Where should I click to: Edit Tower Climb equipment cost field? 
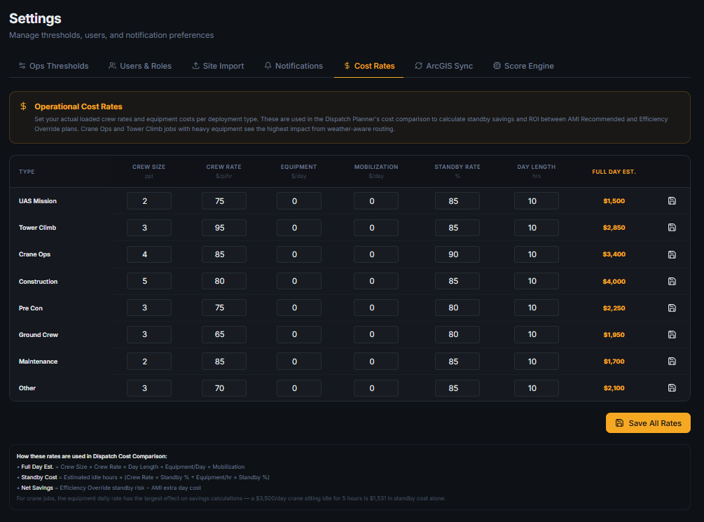pyautogui.click(x=299, y=228)
